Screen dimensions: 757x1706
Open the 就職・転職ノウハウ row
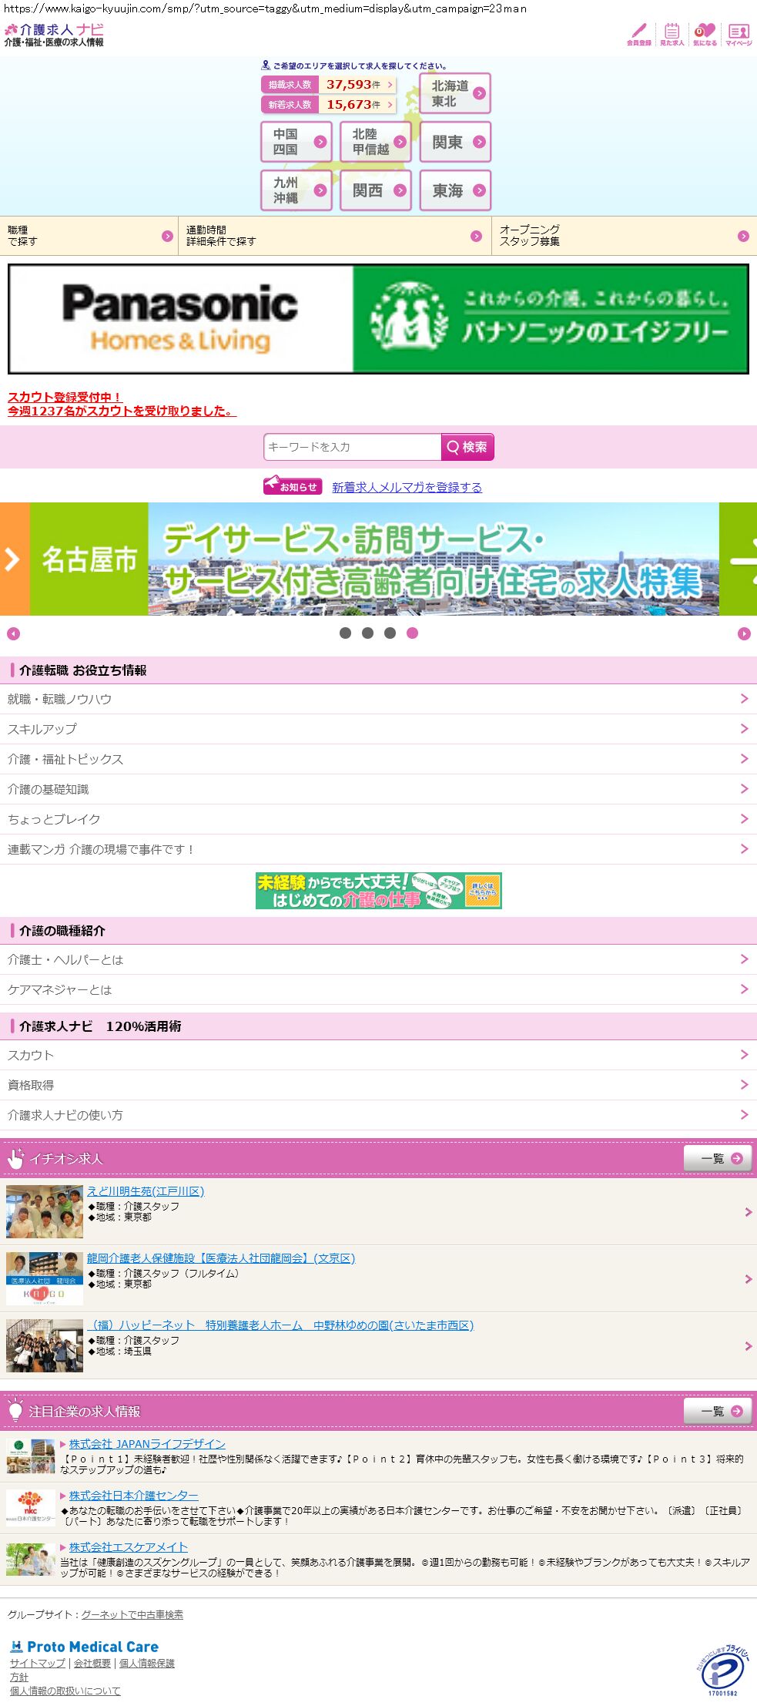pos(378,699)
